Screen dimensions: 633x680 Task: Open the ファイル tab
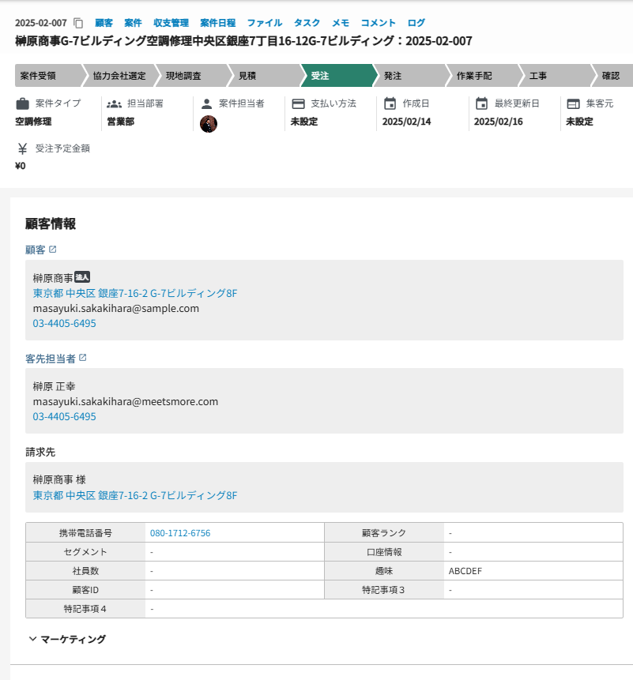[x=265, y=23]
